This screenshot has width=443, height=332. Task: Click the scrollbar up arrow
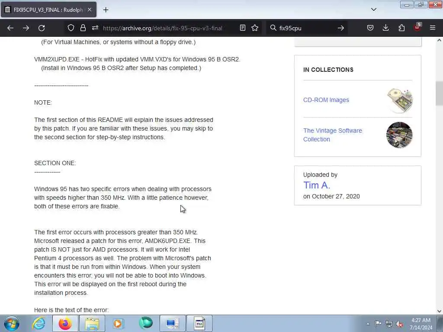click(439, 40)
